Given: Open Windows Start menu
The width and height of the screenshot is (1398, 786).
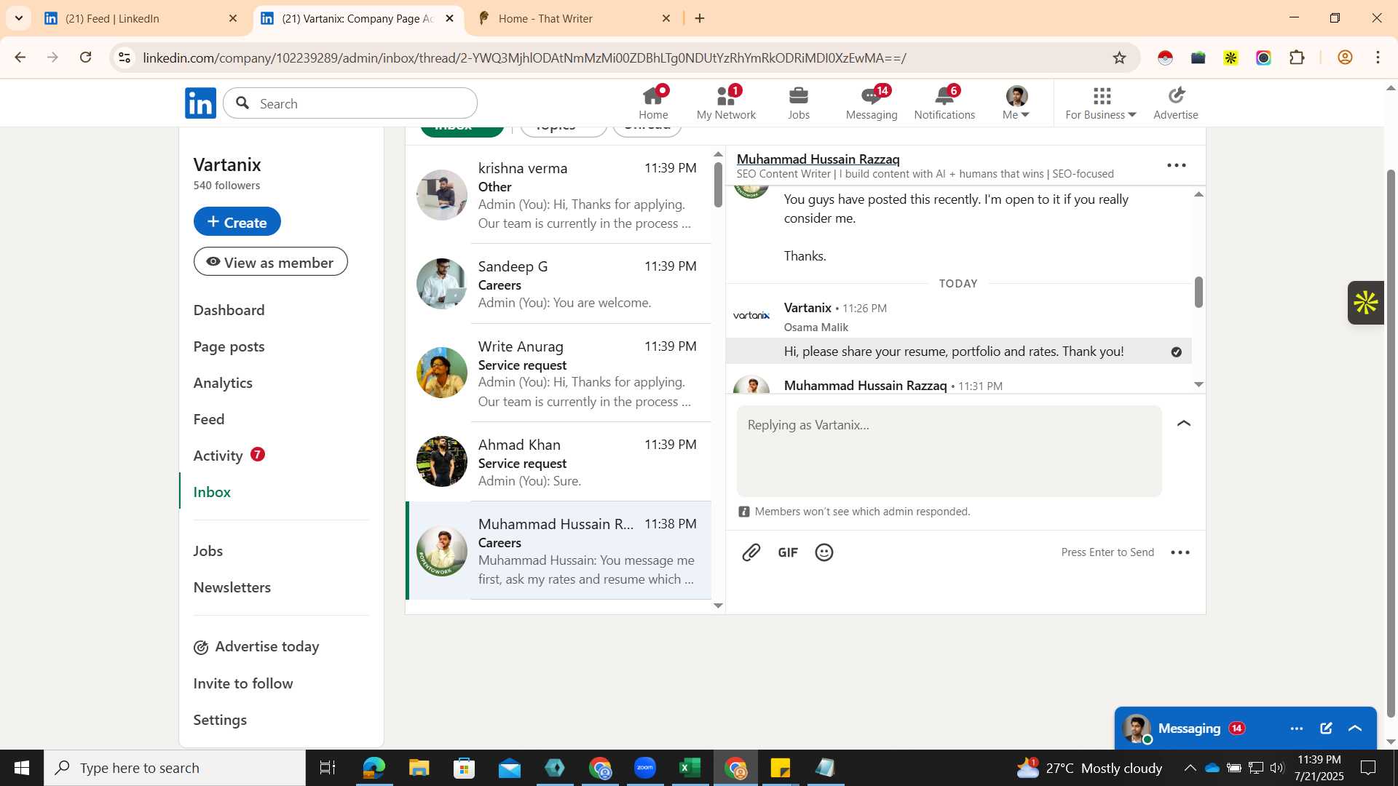Looking at the screenshot, I should click(22, 768).
